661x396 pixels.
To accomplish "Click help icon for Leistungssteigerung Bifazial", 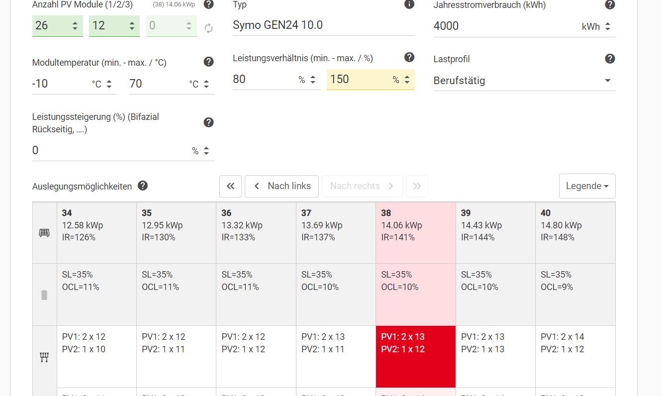I will (x=209, y=122).
